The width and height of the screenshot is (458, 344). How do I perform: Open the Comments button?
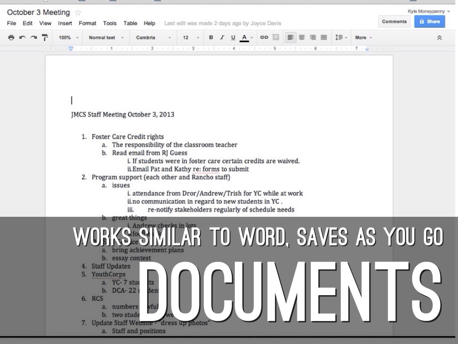pyautogui.click(x=394, y=21)
